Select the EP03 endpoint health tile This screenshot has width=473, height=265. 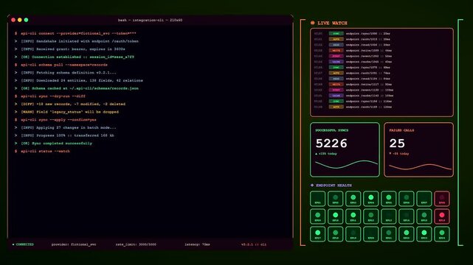[353, 199]
